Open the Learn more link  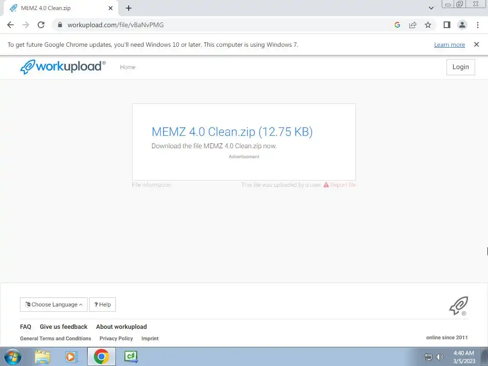(449, 44)
